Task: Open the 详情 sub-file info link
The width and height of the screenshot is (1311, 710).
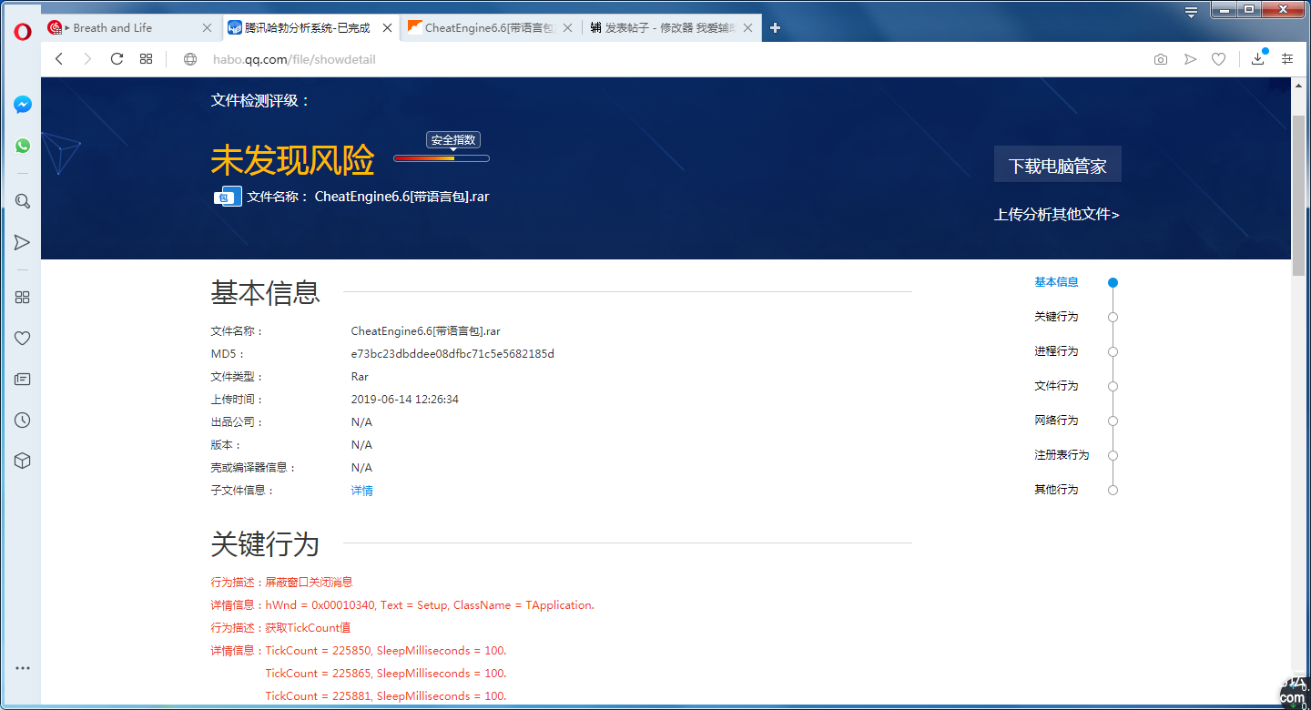Action: [361, 491]
